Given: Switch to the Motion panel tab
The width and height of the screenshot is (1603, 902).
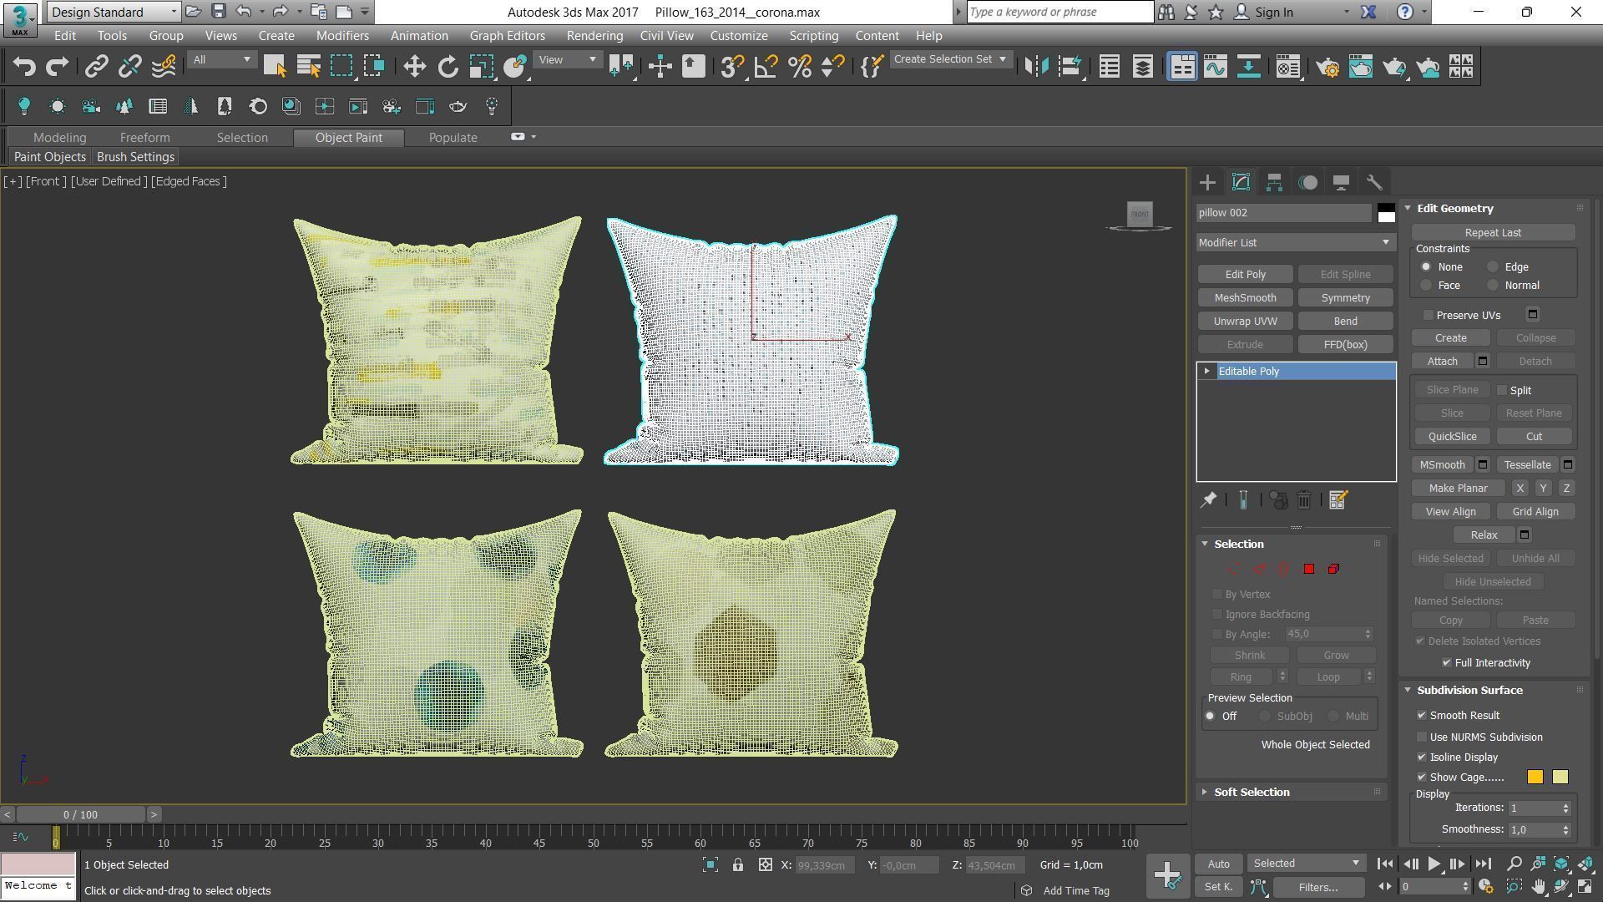Looking at the screenshot, I should [1307, 182].
